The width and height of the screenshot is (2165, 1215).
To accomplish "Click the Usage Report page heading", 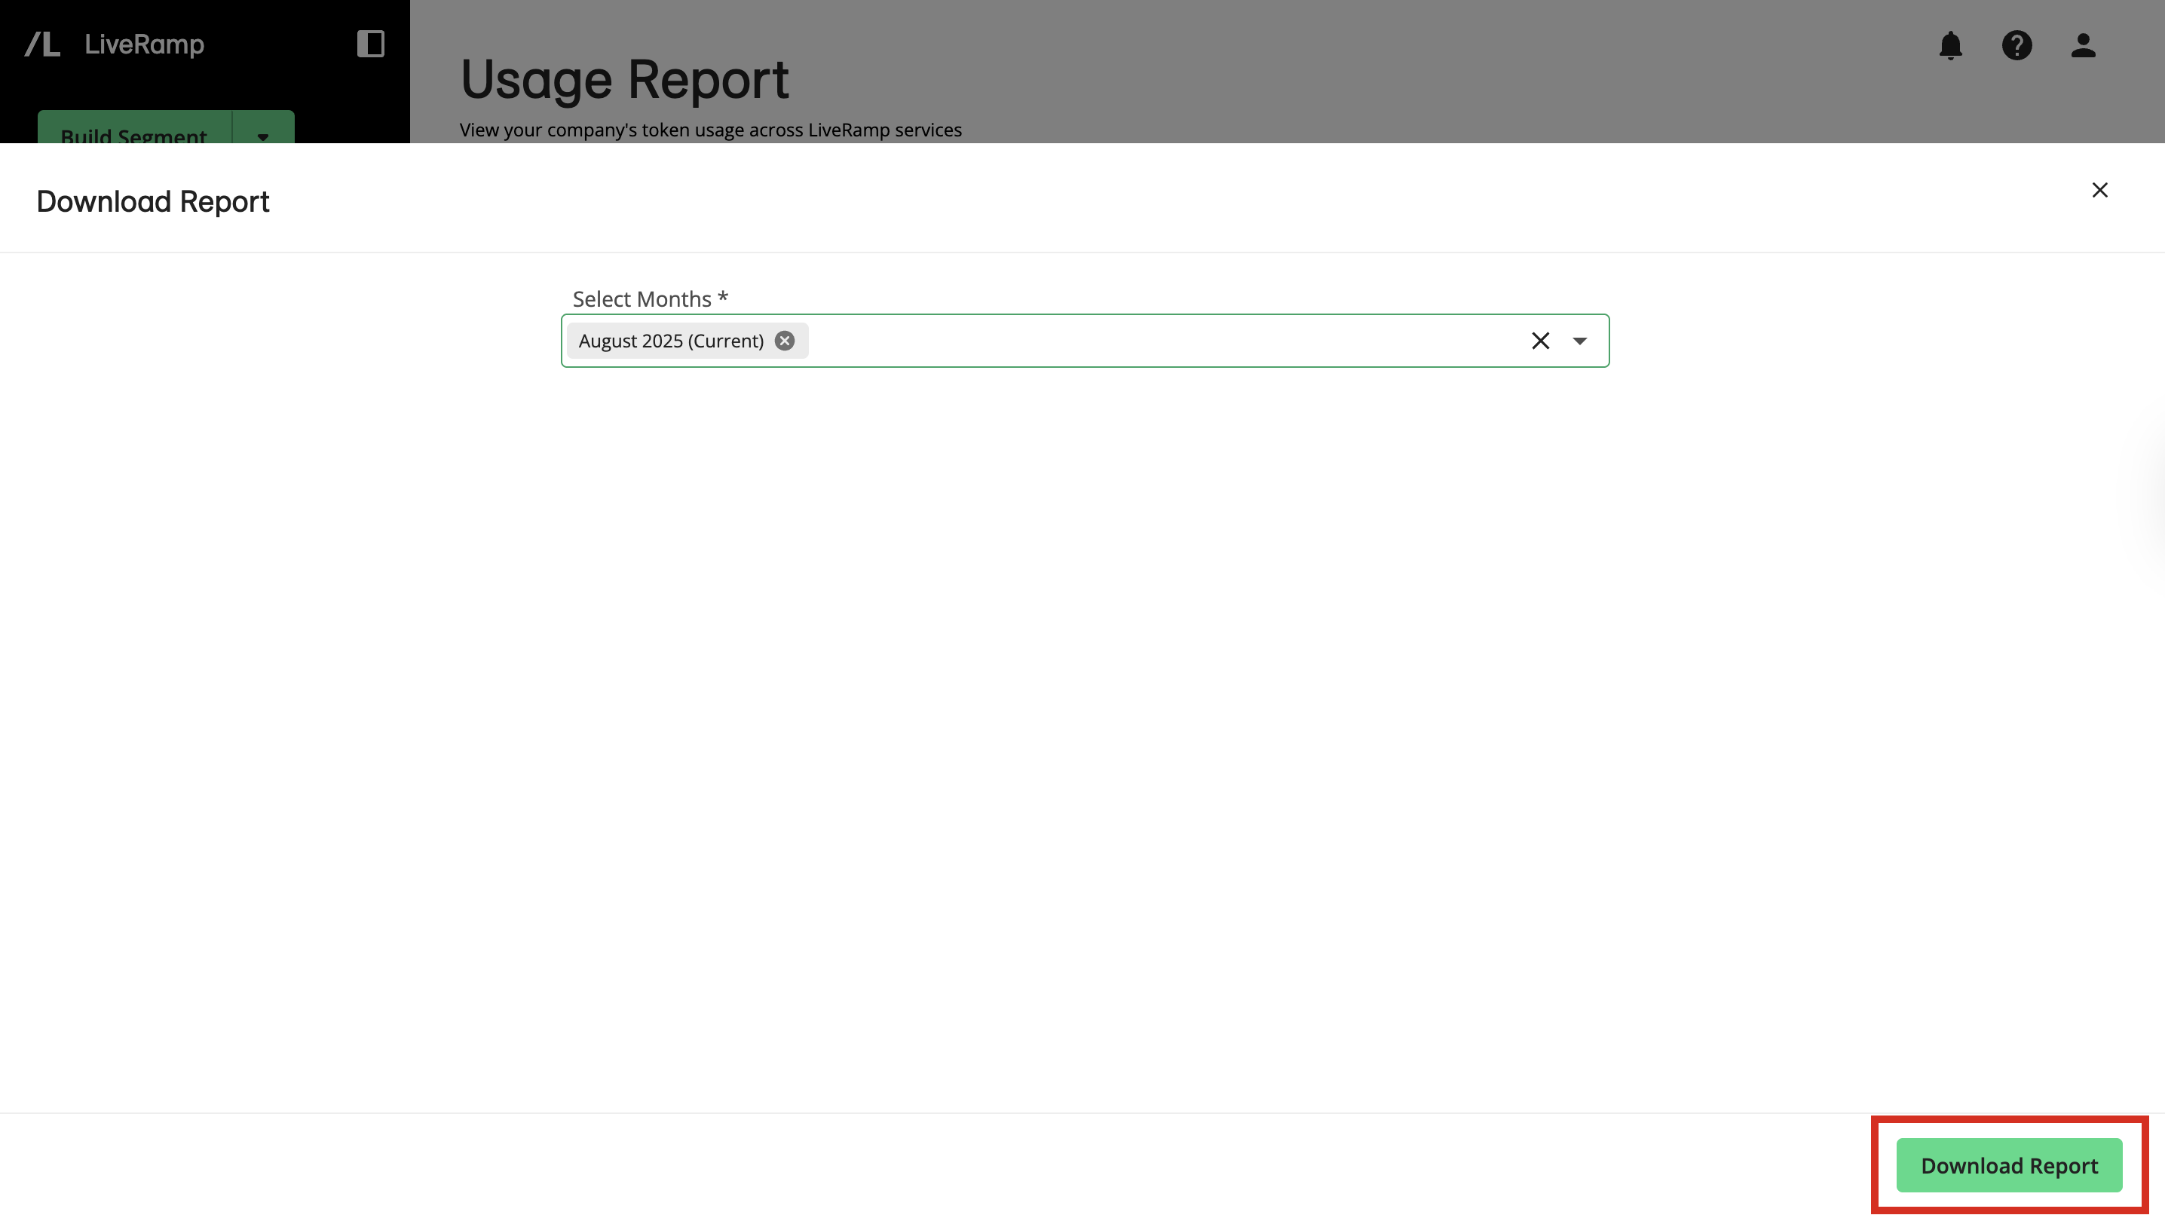I will (x=623, y=79).
